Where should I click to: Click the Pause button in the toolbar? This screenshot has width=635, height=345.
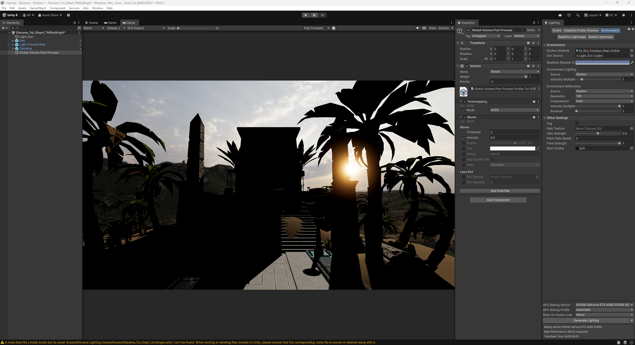314,15
